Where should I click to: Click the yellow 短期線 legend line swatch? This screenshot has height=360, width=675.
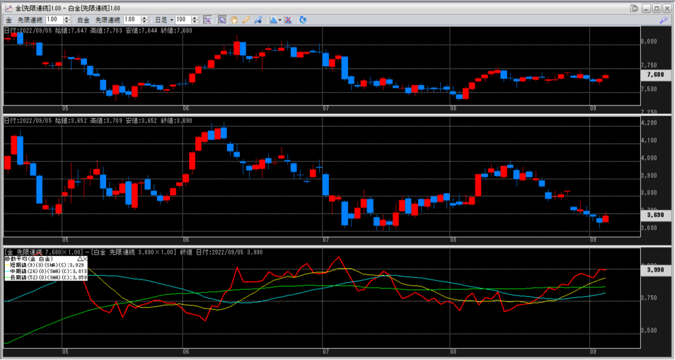pyautogui.click(x=8, y=266)
